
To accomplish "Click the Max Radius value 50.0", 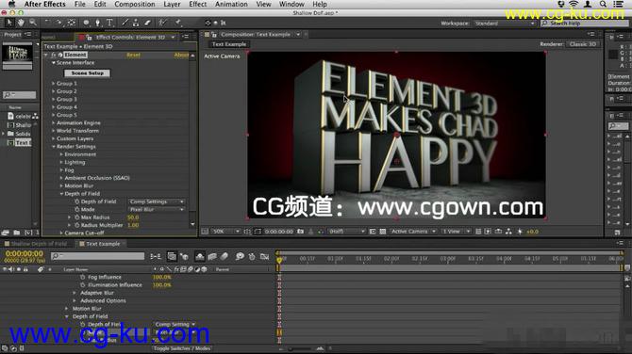I will point(133,217).
